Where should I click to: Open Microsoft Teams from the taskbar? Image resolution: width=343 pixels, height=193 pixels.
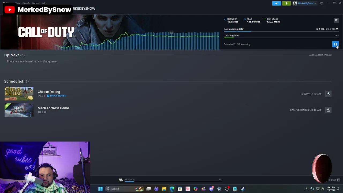pos(156,189)
